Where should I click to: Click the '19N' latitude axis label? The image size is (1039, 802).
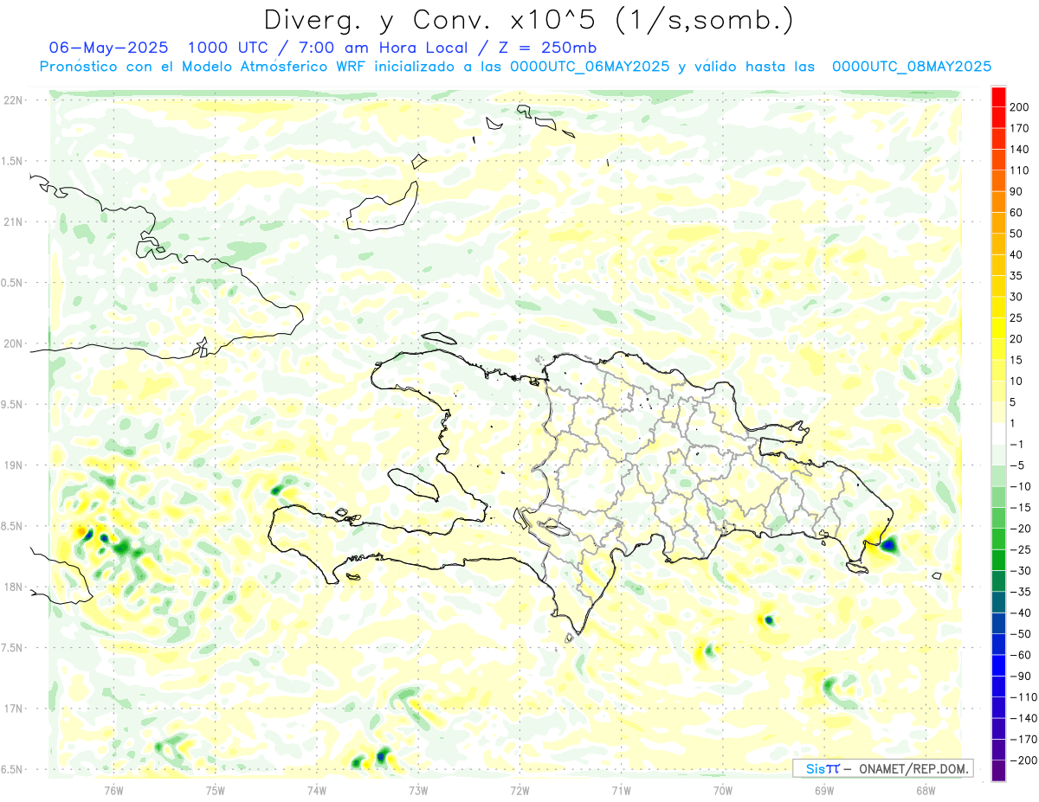pyautogui.click(x=13, y=465)
